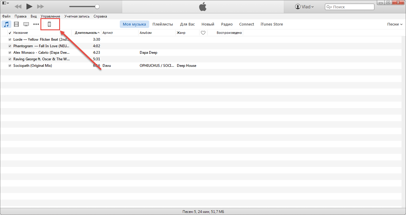Click the OPHIUCHUS / SOCI... album cell

pyautogui.click(x=157, y=66)
